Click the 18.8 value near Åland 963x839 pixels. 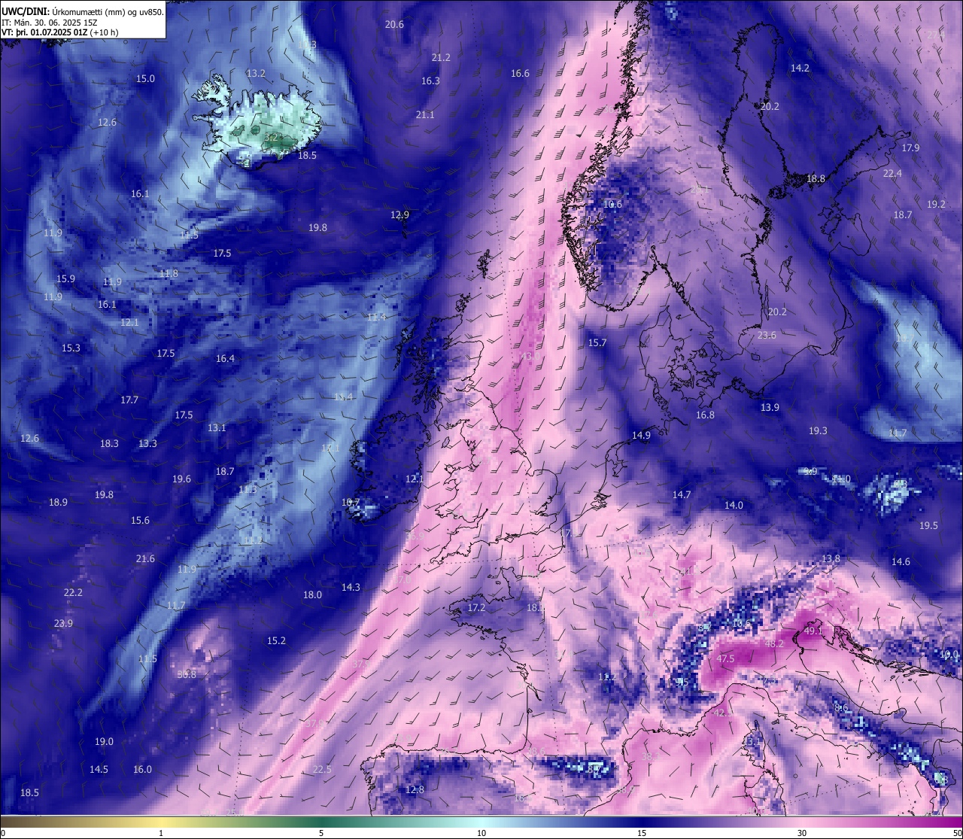pos(816,179)
